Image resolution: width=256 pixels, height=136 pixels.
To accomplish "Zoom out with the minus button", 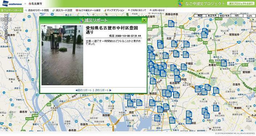I will pos(6,41).
